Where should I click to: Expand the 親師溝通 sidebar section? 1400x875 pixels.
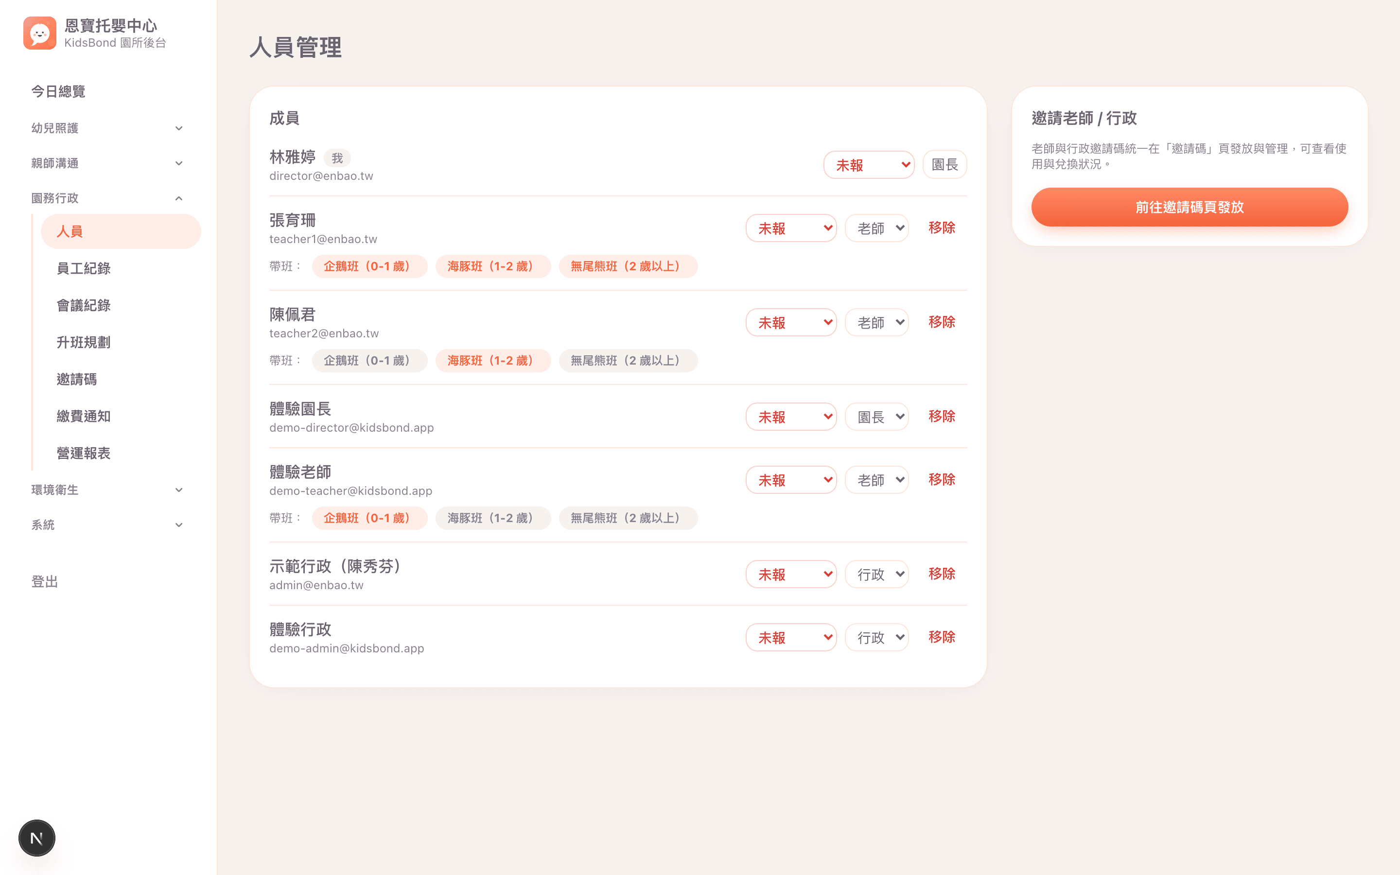click(107, 163)
